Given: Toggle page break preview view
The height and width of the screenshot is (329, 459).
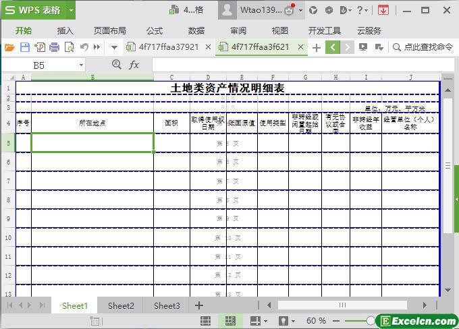Looking at the screenshot, I should [x=230, y=321].
